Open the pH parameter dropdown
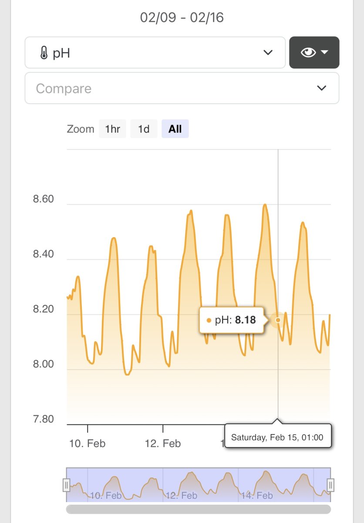This screenshot has height=523, width=364. (155, 52)
